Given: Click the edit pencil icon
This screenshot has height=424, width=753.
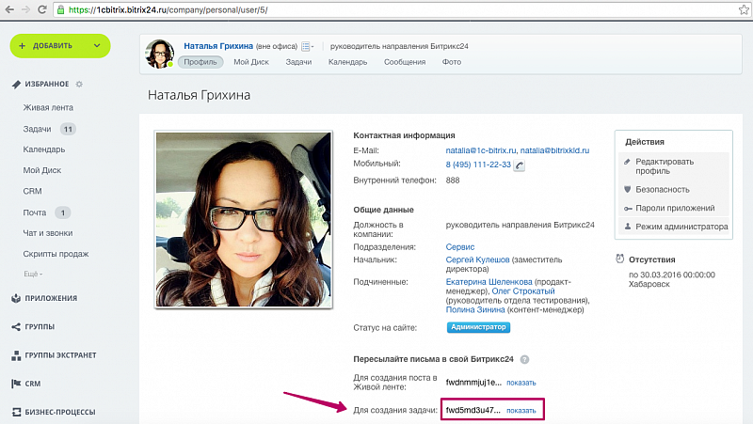Looking at the screenshot, I should point(627,162).
